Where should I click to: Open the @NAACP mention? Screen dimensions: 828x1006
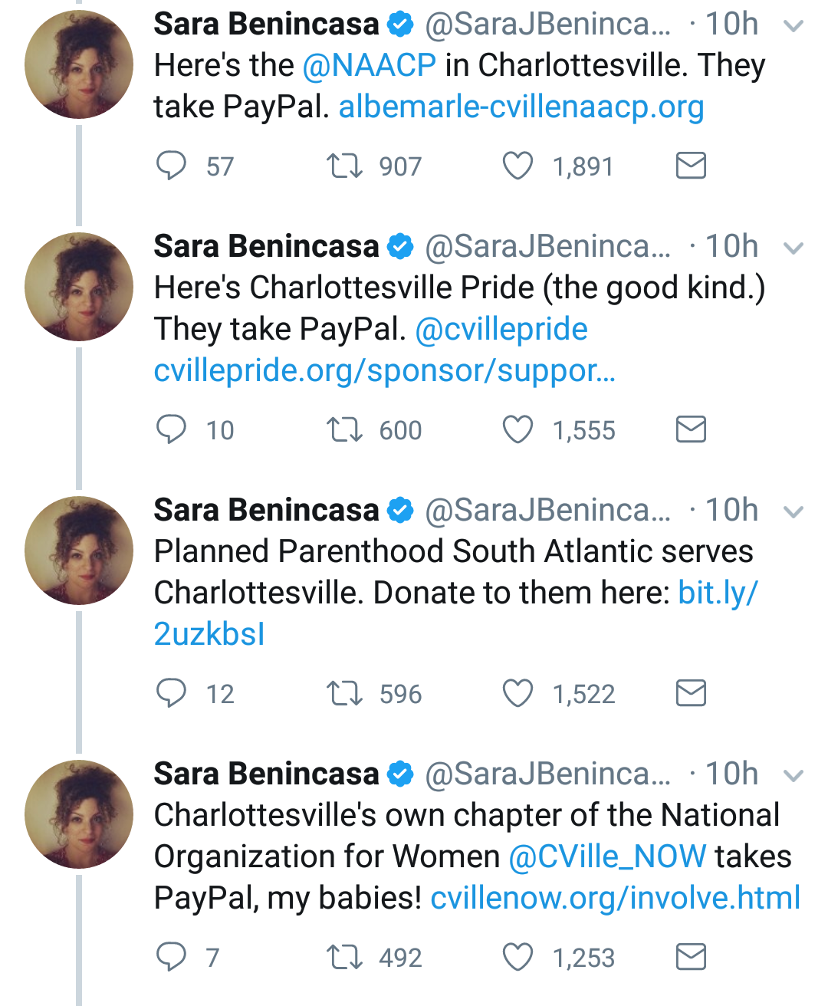pyautogui.click(x=370, y=66)
